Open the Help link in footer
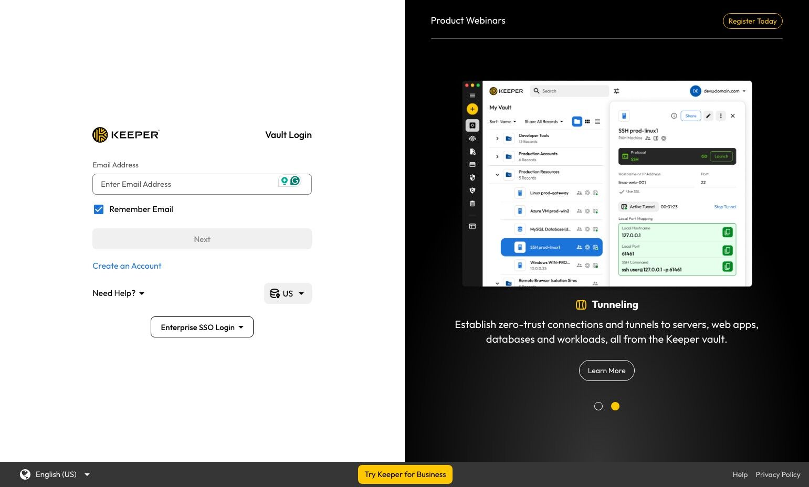Viewport: 809px width, 487px height. pyautogui.click(x=740, y=474)
